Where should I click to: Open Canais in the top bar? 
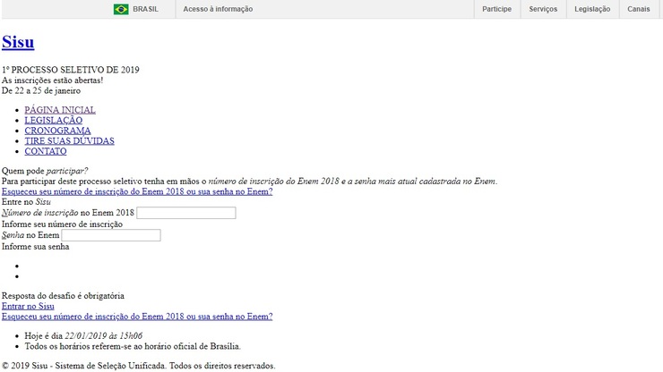(x=638, y=9)
